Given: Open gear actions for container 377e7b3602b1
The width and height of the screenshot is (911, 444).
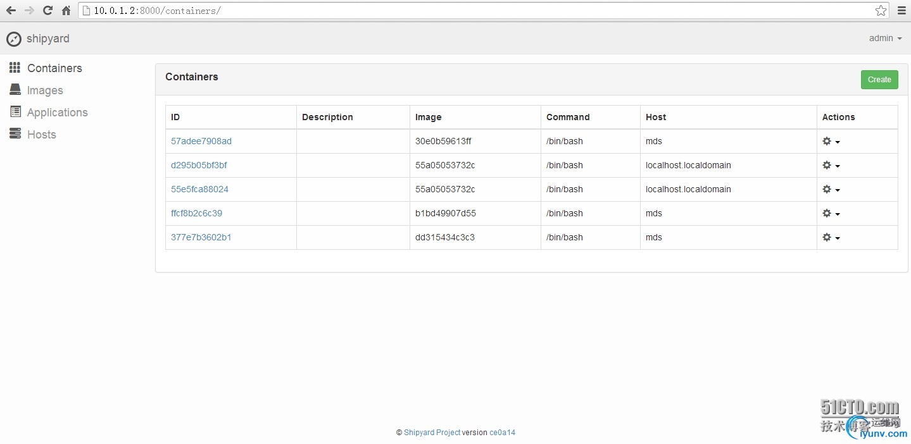Looking at the screenshot, I should point(831,238).
